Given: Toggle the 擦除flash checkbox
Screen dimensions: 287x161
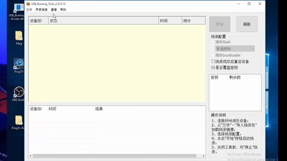Looking at the screenshot, I should click(213, 42).
